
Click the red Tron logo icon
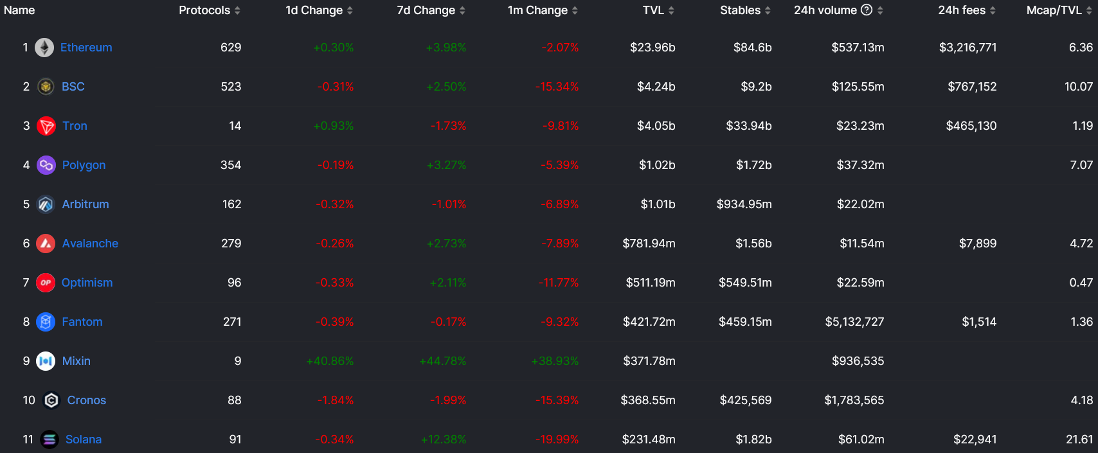(46, 126)
